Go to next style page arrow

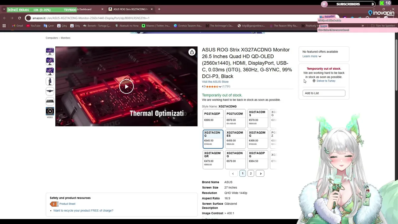pos(260,174)
